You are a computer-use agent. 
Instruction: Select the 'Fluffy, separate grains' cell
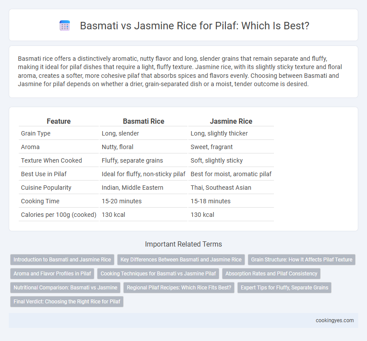pos(132,160)
